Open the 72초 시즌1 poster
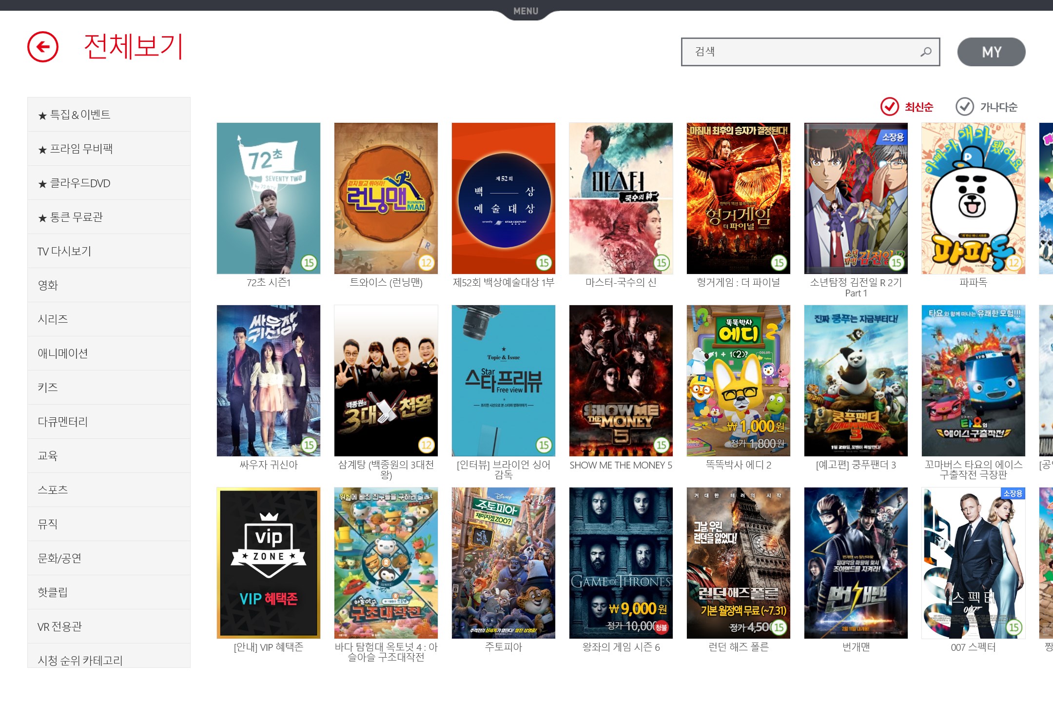The image size is (1053, 702). click(x=269, y=198)
